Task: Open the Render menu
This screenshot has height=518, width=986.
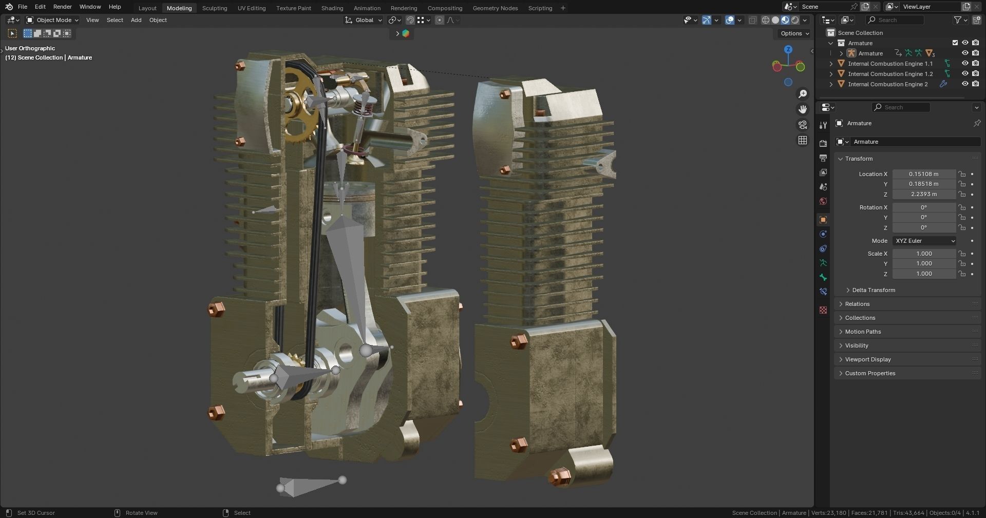Action: coord(63,7)
